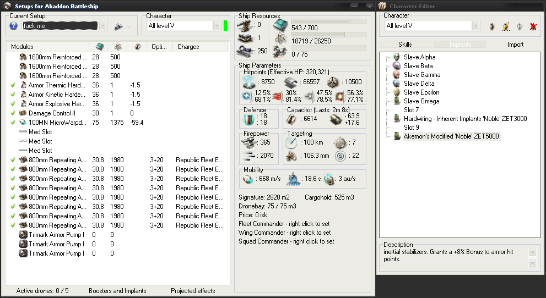Toggle the 100MN MicroWarpdrive active checkmark
The height and width of the screenshot is (298, 546).
click(x=13, y=123)
